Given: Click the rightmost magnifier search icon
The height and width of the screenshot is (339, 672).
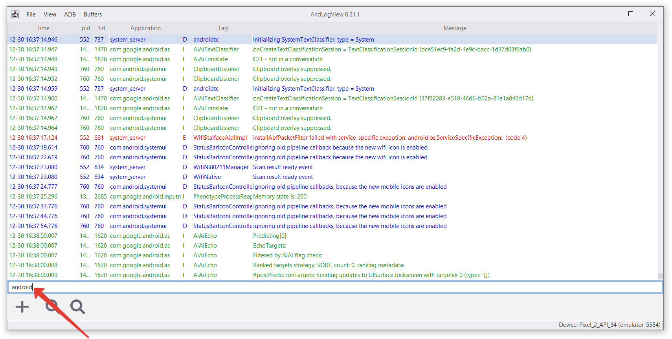Looking at the screenshot, I should (77, 306).
